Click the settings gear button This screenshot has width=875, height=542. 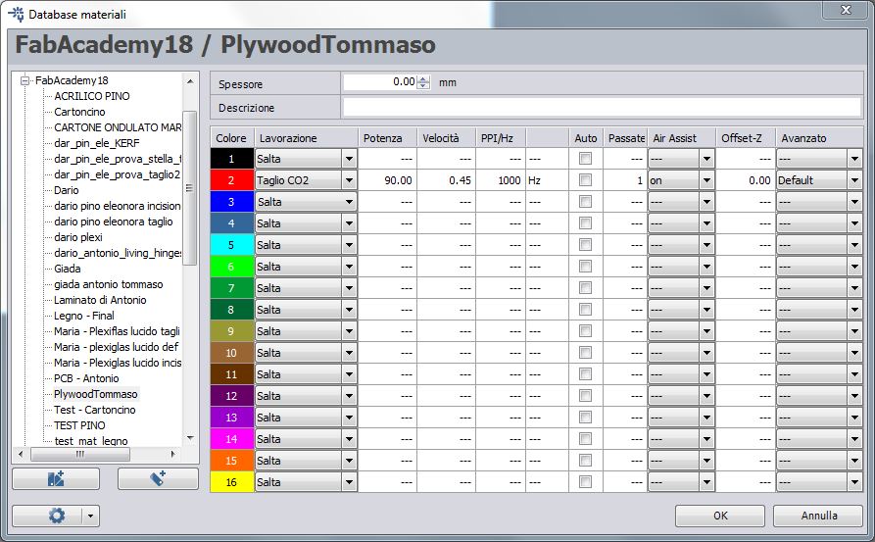point(57,516)
